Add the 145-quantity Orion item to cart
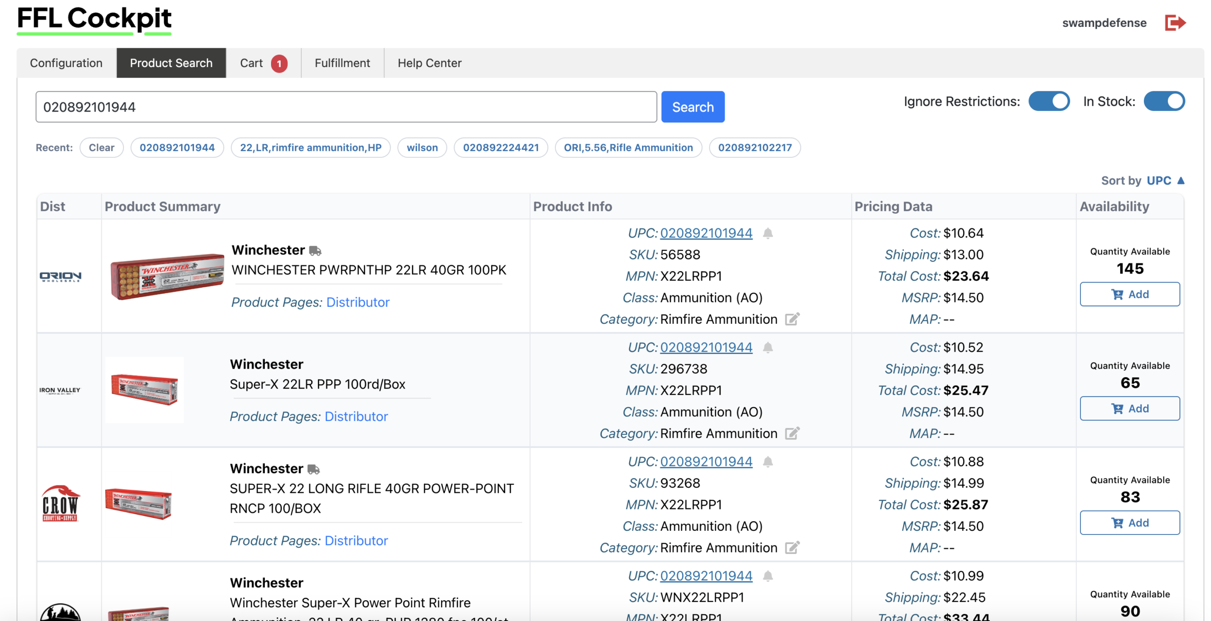The width and height of the screenshot is (1211, 621). pos(1129,294)
